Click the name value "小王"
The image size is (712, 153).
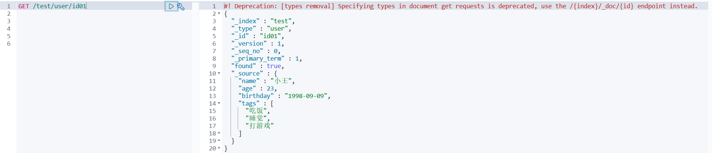pyautogui.click(x=282, y=81)
